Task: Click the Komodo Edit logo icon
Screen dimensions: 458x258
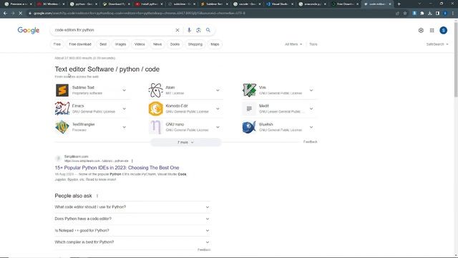Action: (156, 108)
